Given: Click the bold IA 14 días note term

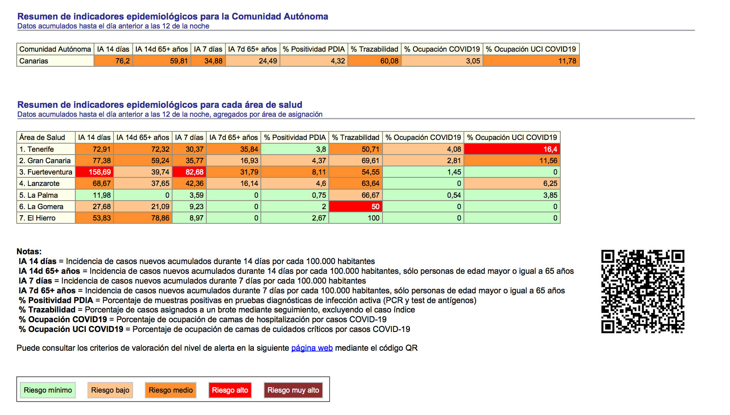Looking at the screenshot, I should (37, 261).
